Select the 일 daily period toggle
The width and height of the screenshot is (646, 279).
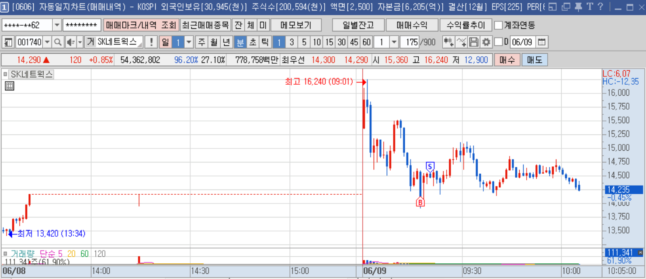click(165, 42)
